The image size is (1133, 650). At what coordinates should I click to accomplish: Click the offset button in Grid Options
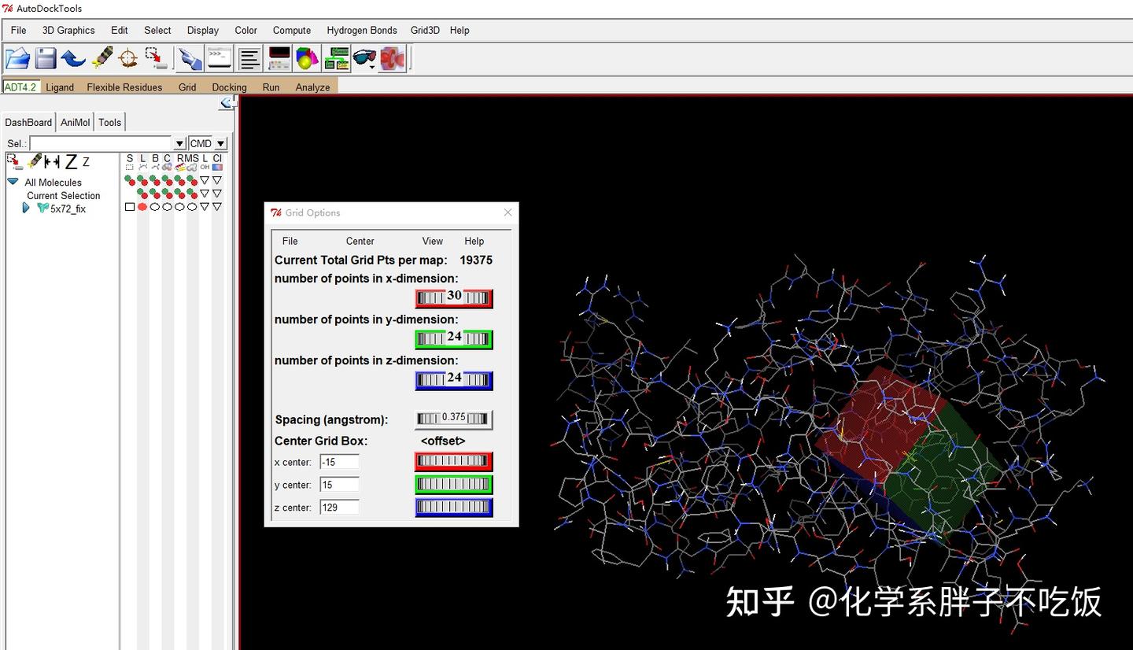(442, 441)
